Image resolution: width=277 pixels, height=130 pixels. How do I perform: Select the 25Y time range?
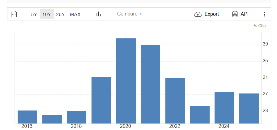click(x=61, y=14)
